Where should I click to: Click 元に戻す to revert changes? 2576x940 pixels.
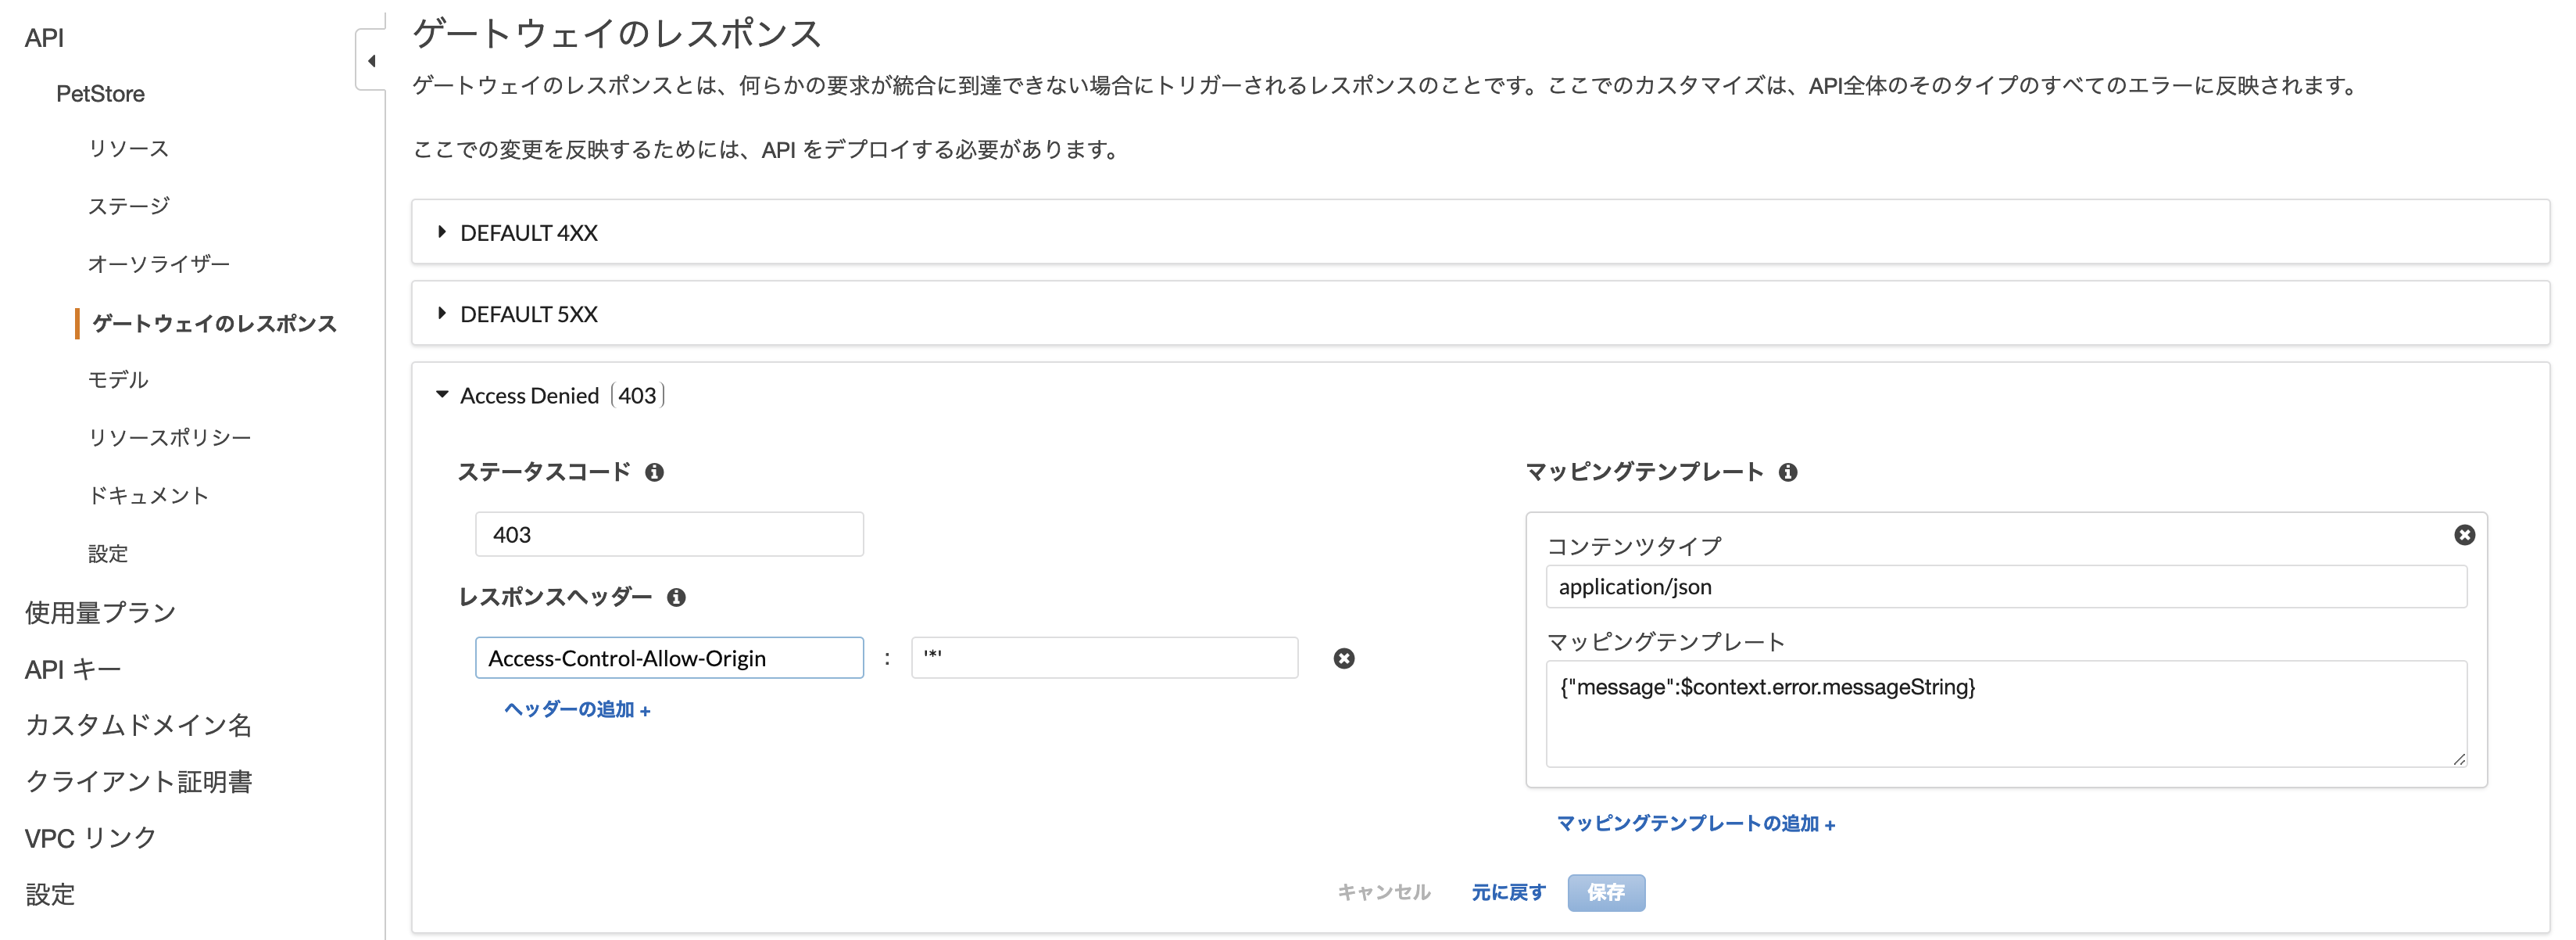[x=1508, y=892]
